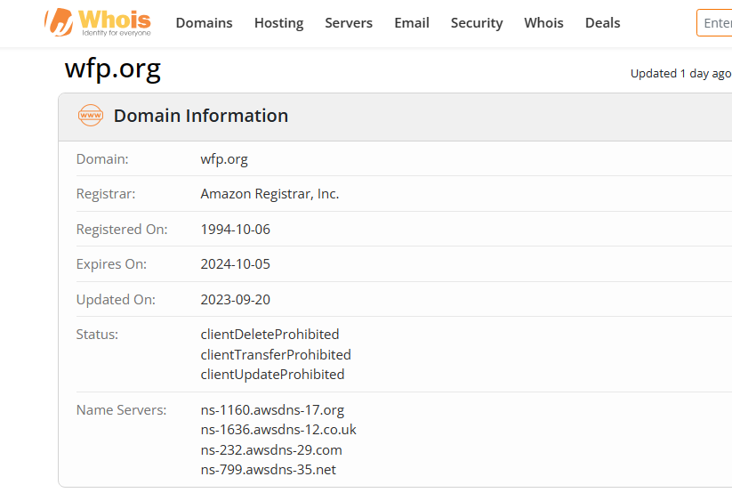This screenshot has width=732, height=501.
Task: Click the Domain Information section header
Action: [x=201, y=116]
